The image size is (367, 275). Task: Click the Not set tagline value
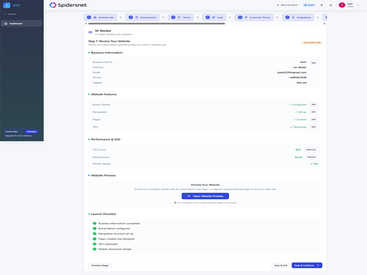tap(301, 83)
